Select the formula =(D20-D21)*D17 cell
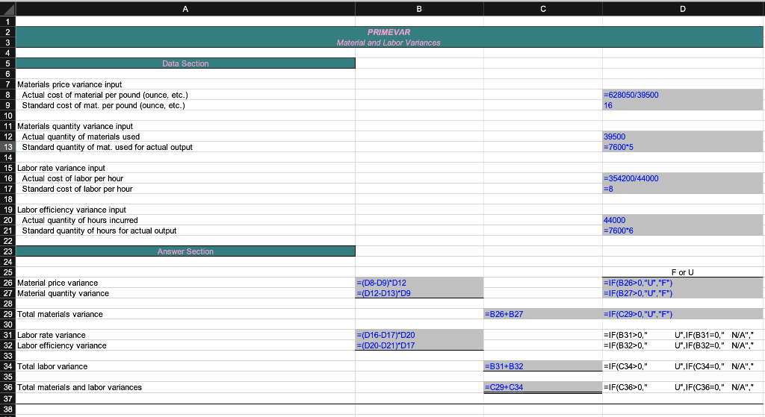The height and width of the screenshot is (417, 765). tap(419, 345)
